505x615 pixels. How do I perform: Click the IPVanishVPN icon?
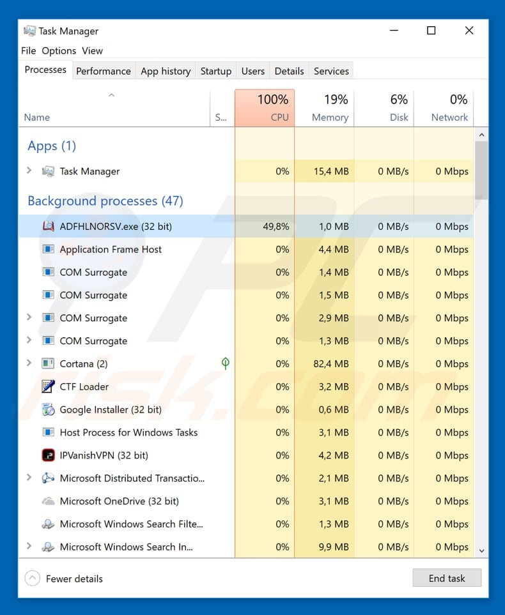tap(48, 455)
